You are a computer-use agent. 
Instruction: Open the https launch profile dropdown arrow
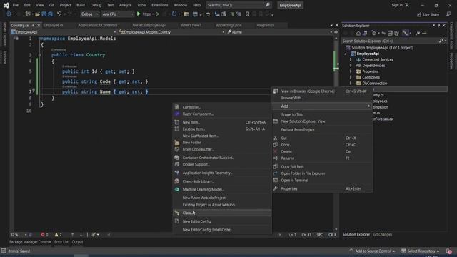pos(152,14)
